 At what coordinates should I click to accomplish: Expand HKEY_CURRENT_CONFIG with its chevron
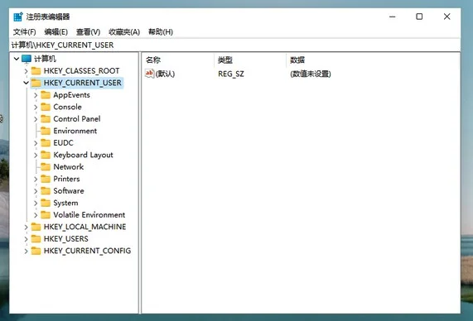27,251
